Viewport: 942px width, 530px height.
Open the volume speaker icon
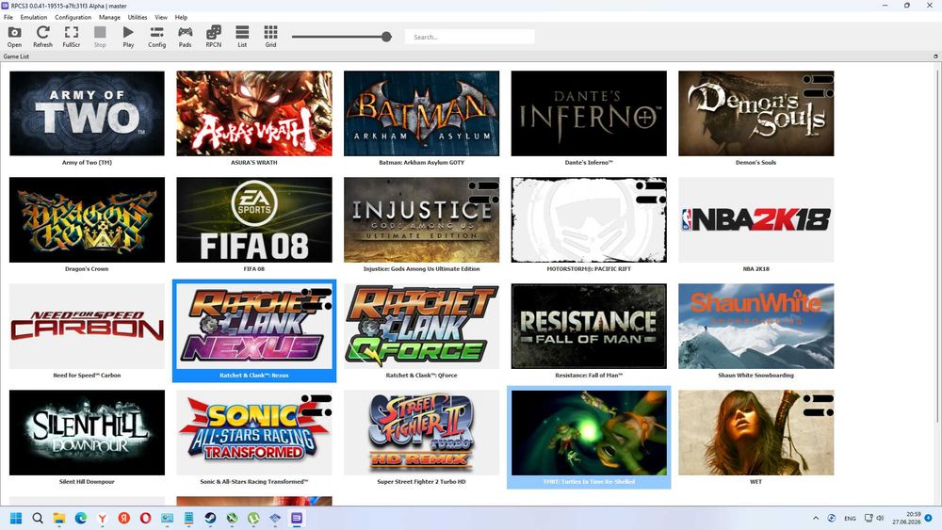click(x=880, y=518)
